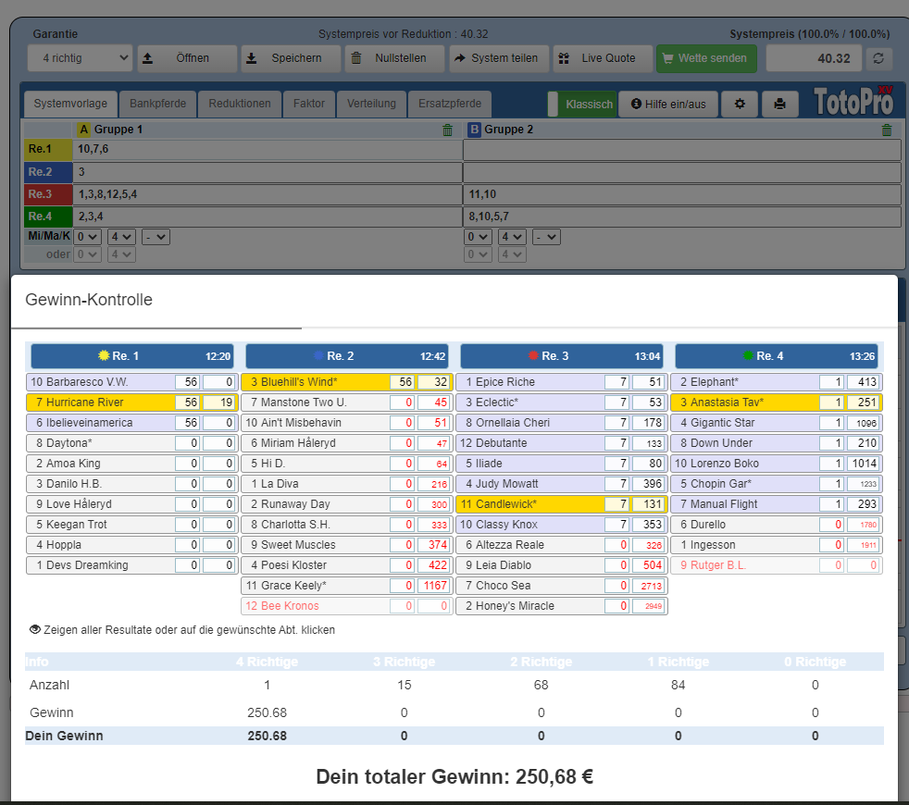Click horse row 2 Elephant*

[x=777, y=382]
